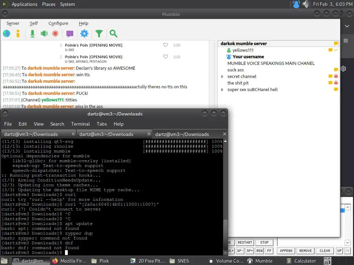Viewport: 354px width, 265px height.
Task: Click the REW button
Action: [260, 251]
